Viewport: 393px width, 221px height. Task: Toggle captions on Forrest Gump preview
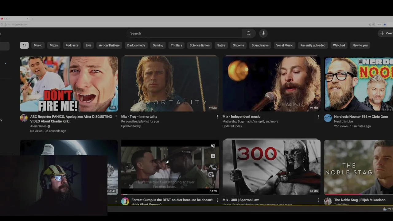[213, 156]
